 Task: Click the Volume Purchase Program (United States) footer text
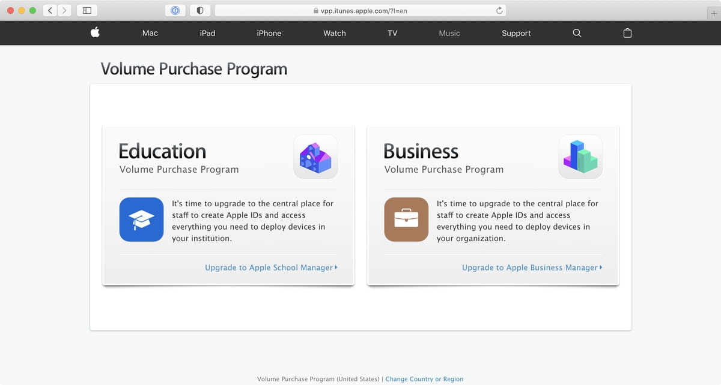[x=318, y=379]
